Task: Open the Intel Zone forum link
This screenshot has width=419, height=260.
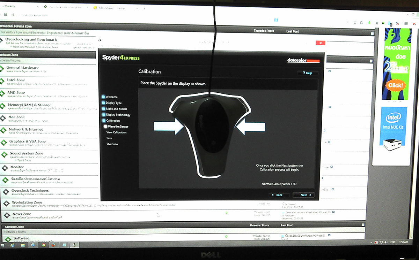Action: 16,80
